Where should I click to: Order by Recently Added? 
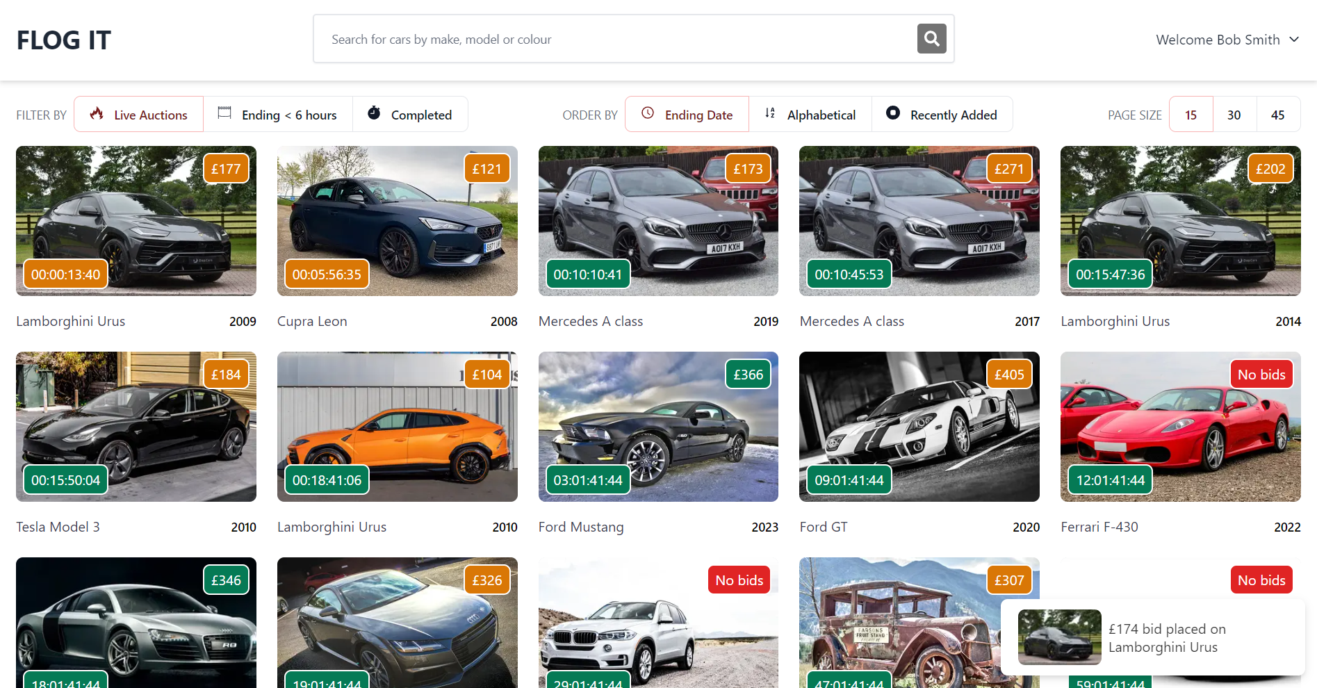click(x=942, y=114)
